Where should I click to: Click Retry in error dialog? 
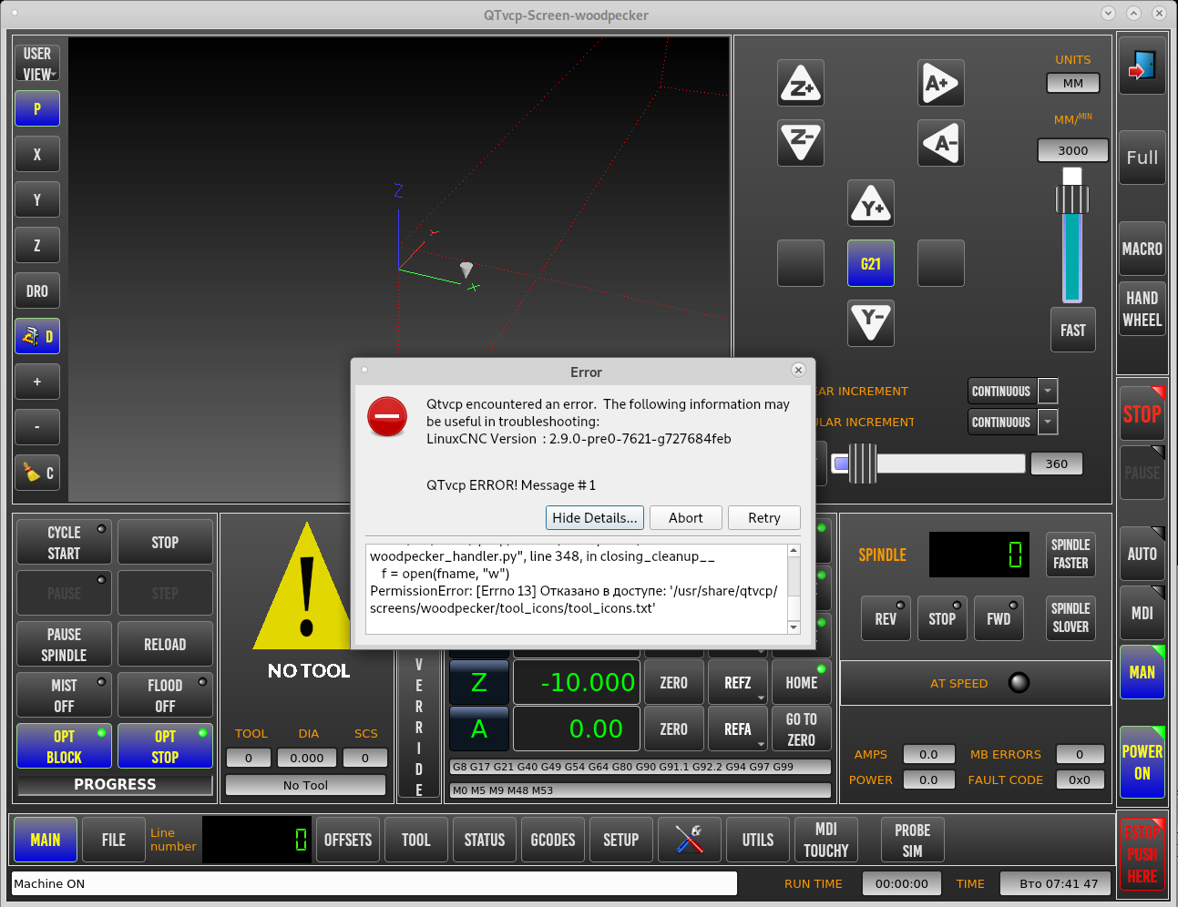pyautogui.click(x=764, y=517)
